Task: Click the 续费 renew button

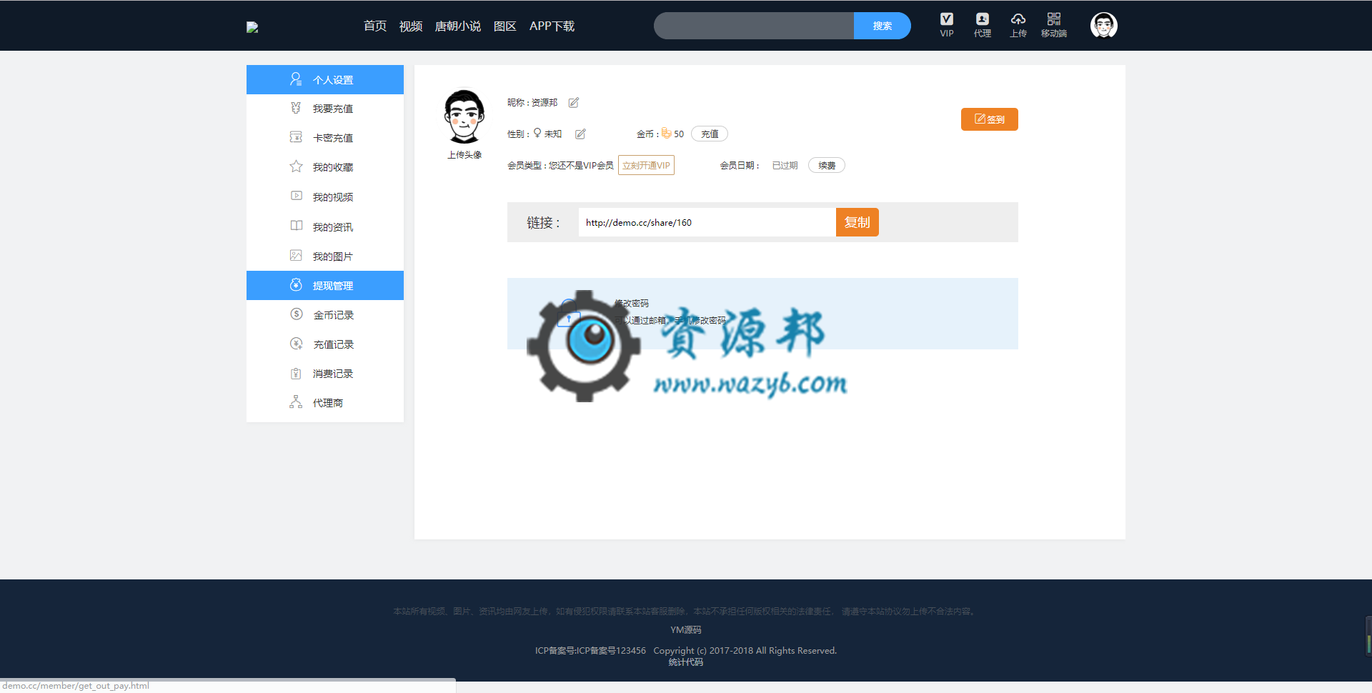Action: click(x=827, y=165)
